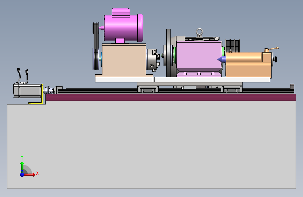Pick the orange tailstock body
The image size is (303, 197).
[x=248, y=64]
